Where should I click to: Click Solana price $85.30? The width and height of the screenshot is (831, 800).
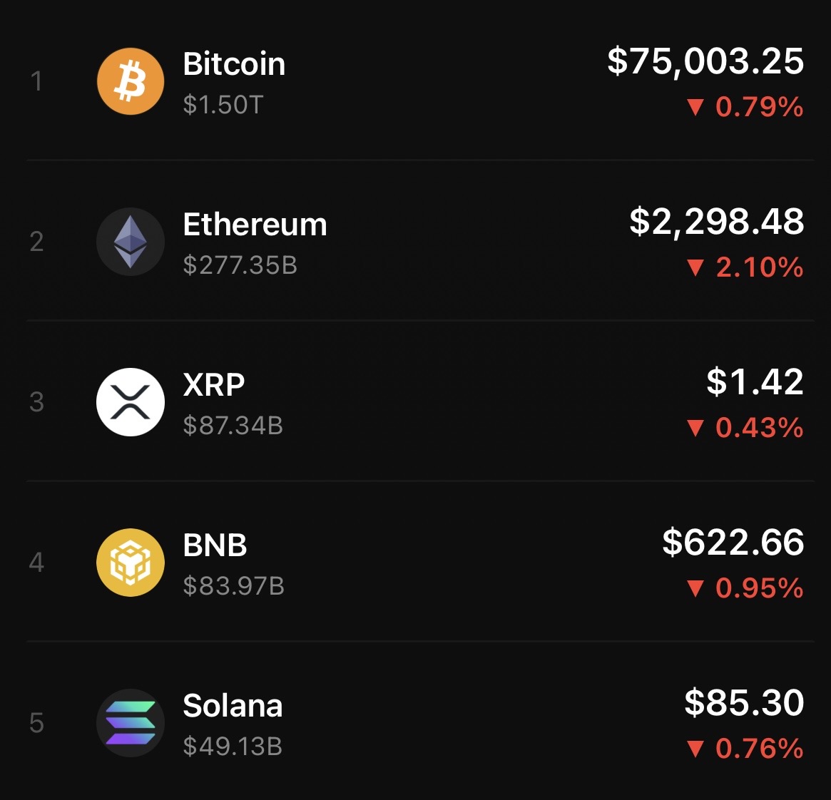[744, 703]
